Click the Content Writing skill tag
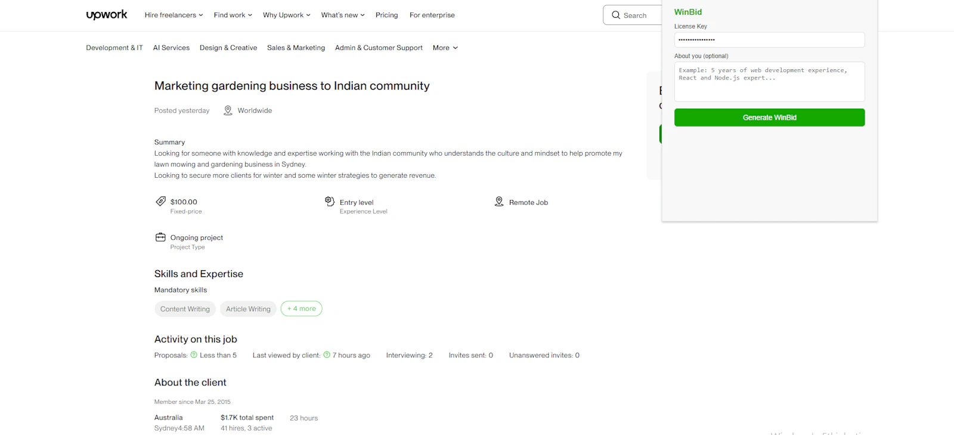The image size is (954, 435). click(x=185, y=308)
